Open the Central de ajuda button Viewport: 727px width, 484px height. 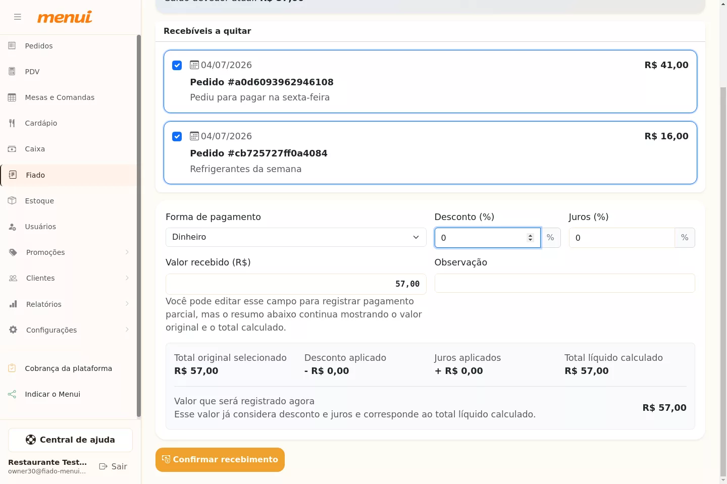point(70,440)
